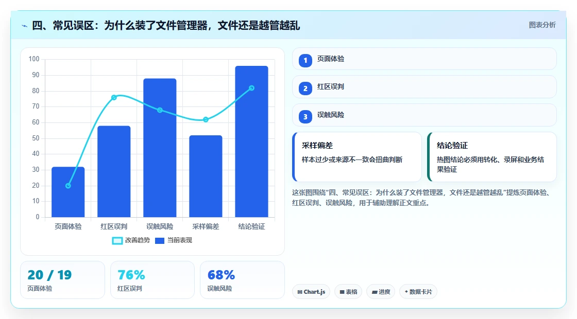Click y-axis value 50
577x319 pixels.
(x=36, y=138)
